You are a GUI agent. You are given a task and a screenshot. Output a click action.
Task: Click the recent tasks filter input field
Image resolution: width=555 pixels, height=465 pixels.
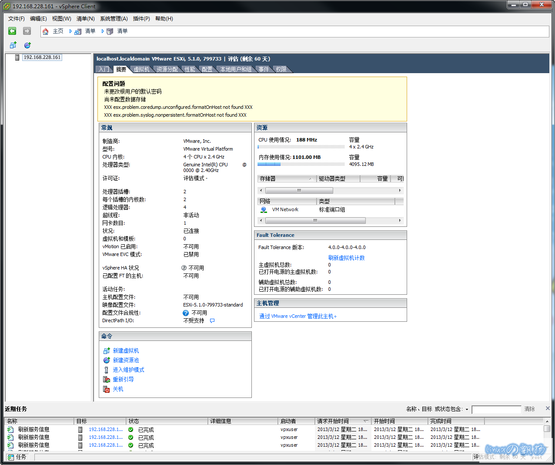(x=496, y=409)
